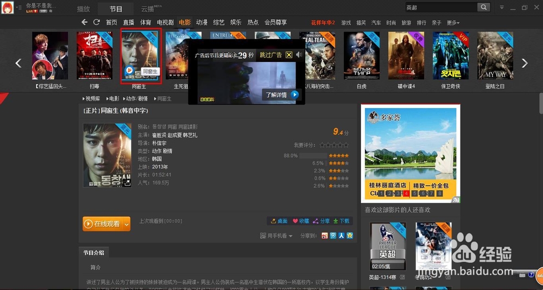Viewport: 543px width, 290px height.
Task: Click the popup icon on the poster
Action: pyautogui.click(x=128, y=183)
